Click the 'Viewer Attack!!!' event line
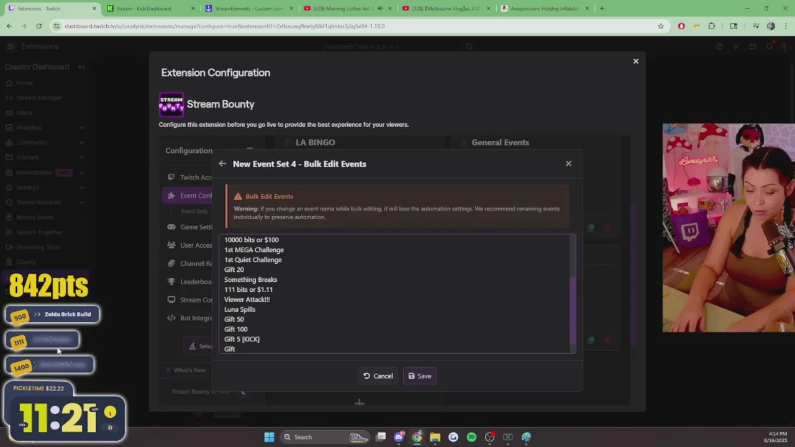The height and width of the screenshot is (447, 795). [x=247, y=299]
